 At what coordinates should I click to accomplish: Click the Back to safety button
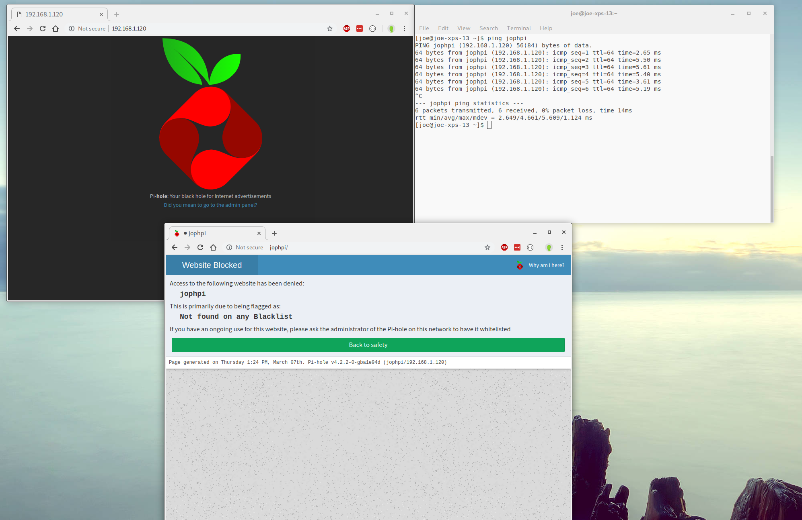368,345
